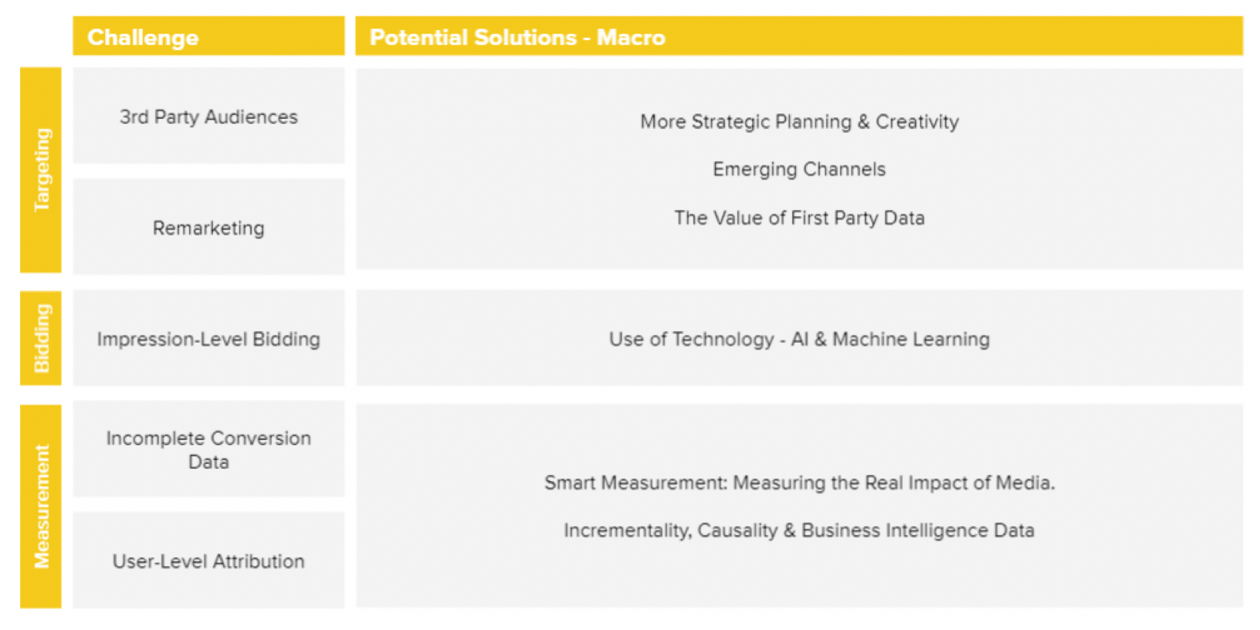Select the yellow Bidding side label
1260x630 pixels.
click(x=41, y=338)
